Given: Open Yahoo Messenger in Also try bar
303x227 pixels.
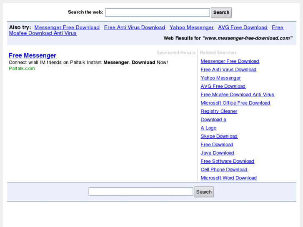Looking at the screenshot, I should 191,27.
